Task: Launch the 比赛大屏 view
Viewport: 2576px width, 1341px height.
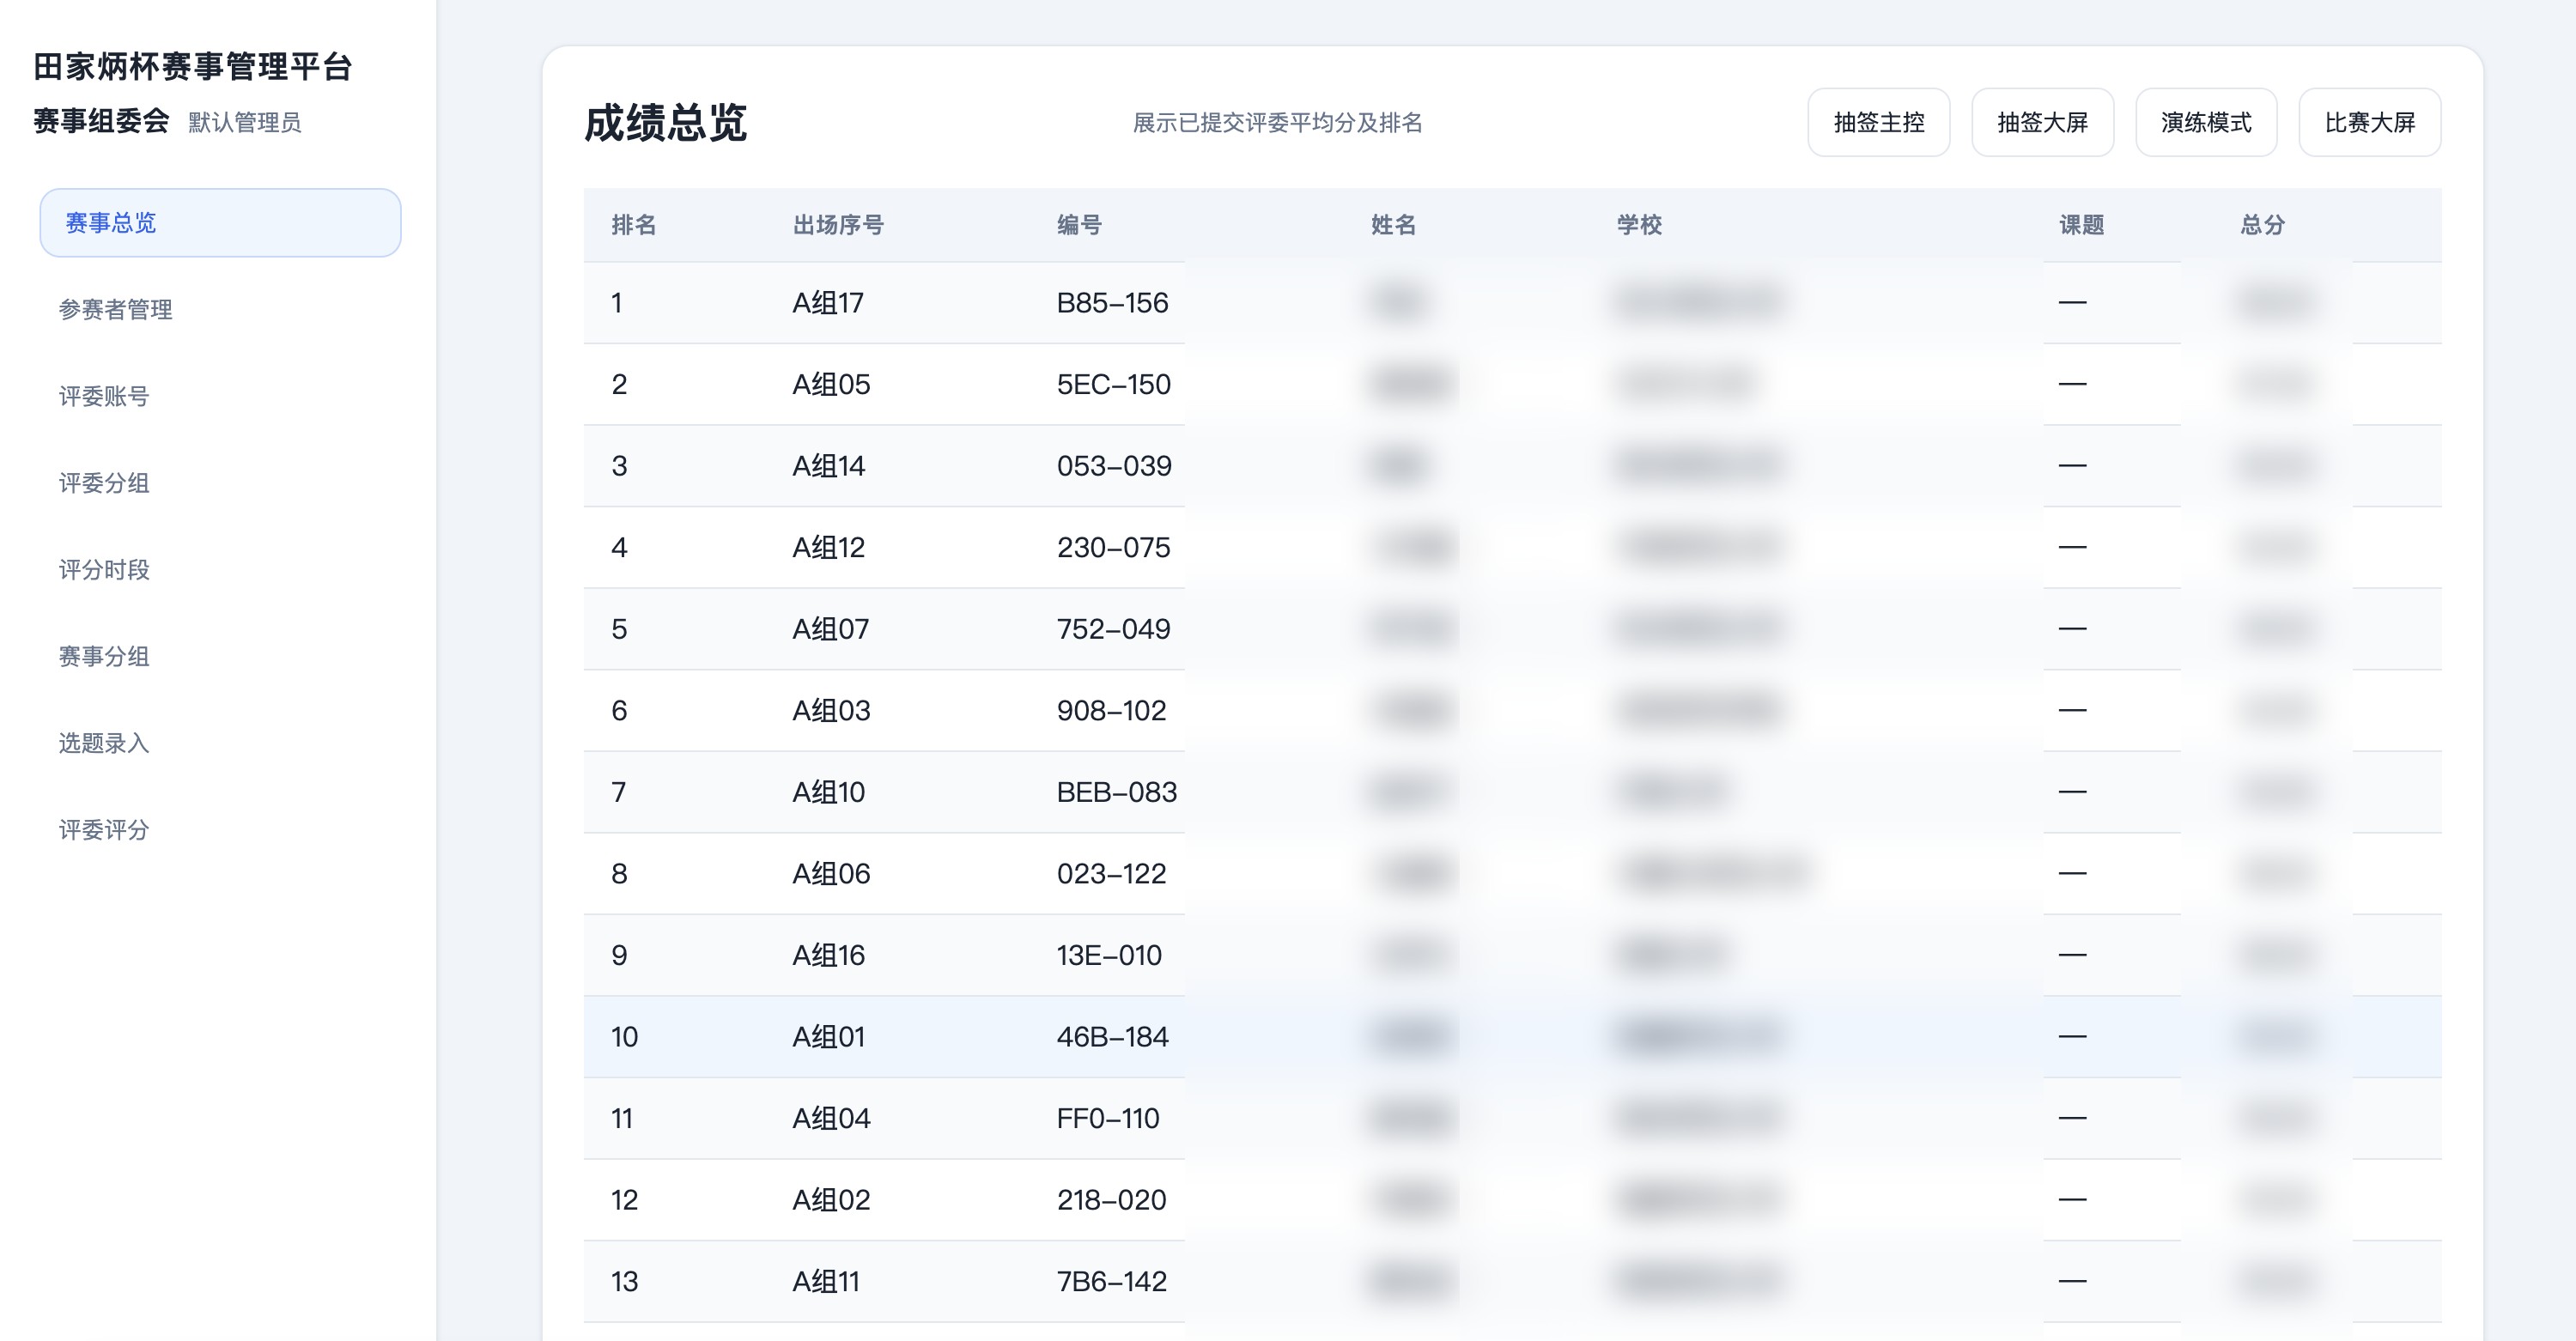Action: click(x=2370, y=122)
